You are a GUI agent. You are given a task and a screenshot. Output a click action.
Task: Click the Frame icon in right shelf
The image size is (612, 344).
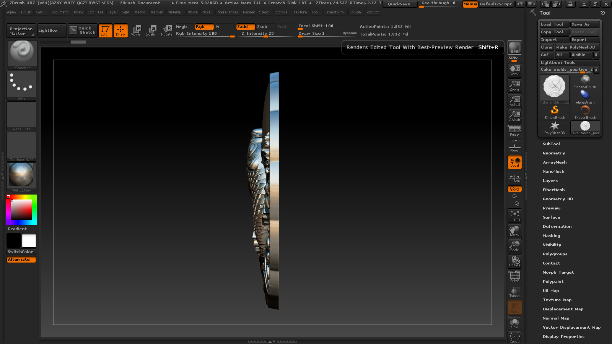click(x=514, y=216)
